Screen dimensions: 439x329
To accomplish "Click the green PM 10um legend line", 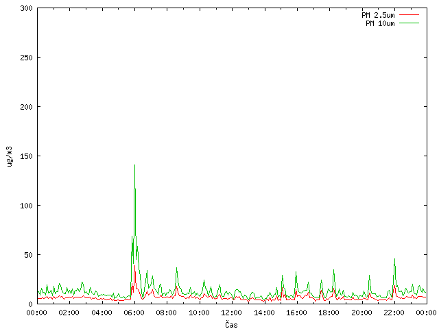I will (x=409, y=23).
